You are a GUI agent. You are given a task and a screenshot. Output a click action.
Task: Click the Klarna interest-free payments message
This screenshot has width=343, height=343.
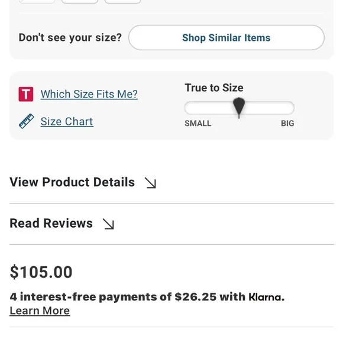(x=147, y=297)
